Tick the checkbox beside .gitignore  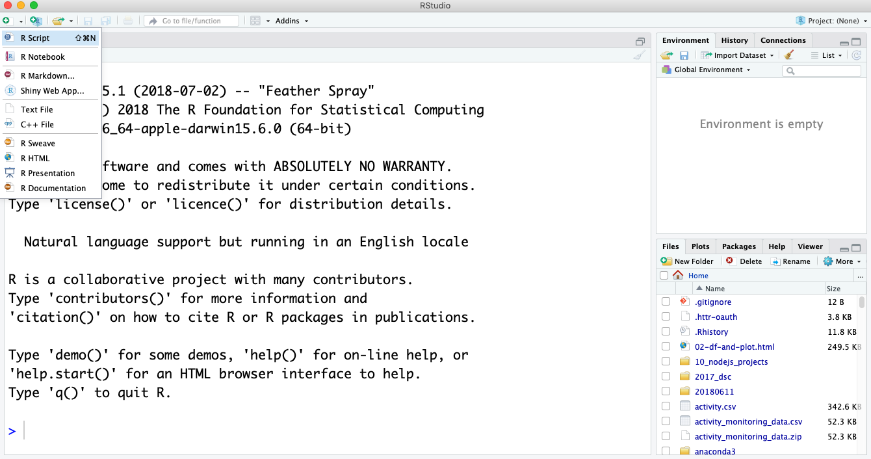tap(666, 302)
